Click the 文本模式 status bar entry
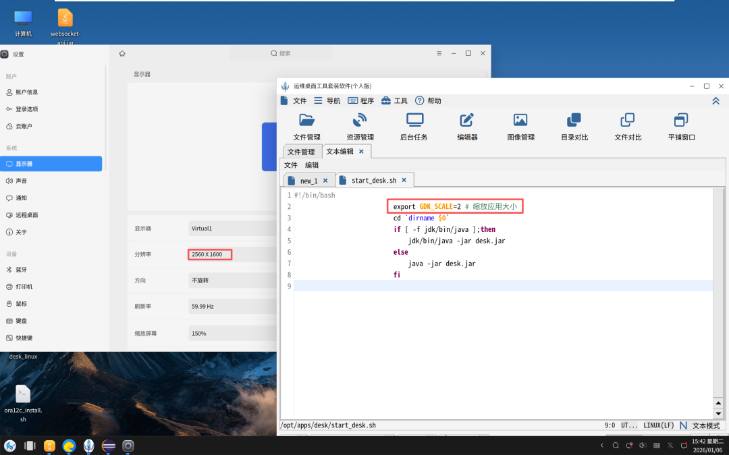Image resolution: width=729 pixels, height=455 pixels. point(706,425)
